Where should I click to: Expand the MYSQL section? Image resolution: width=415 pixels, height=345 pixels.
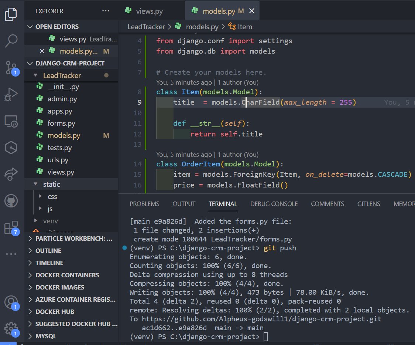tap(72, 336)
